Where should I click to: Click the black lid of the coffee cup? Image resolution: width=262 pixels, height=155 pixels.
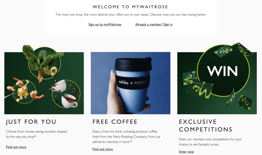133,64
